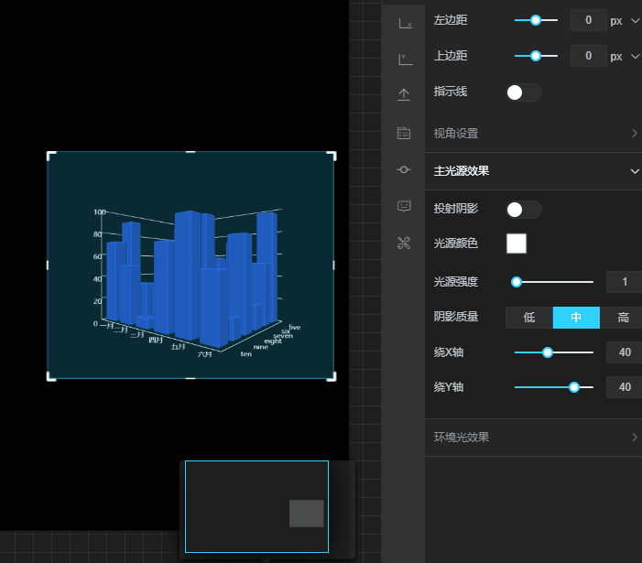Select the series node sidebar icon
Image resolution: width=642 pixels, height=563 pixels.
(x=404, y=169)
